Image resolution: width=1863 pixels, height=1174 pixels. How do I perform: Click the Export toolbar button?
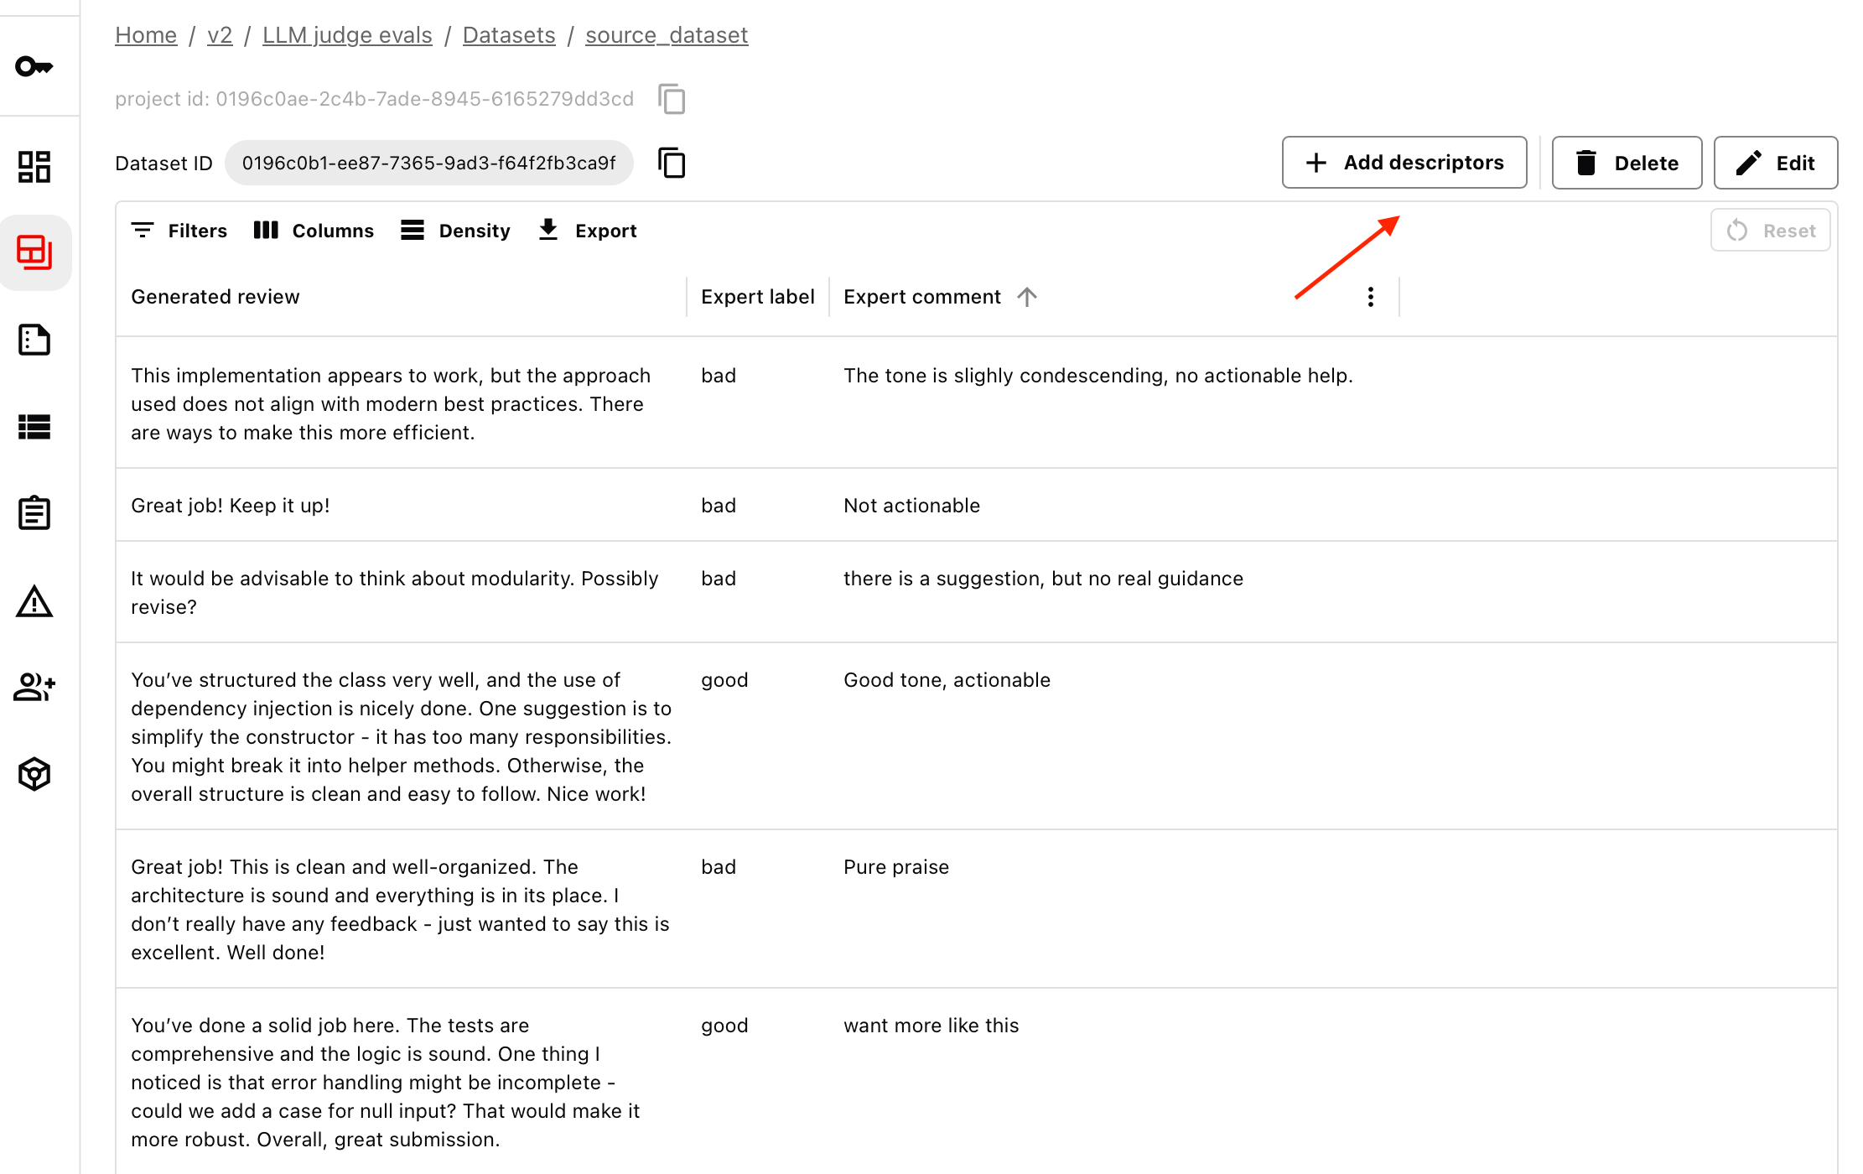click(x=588, y=231)
